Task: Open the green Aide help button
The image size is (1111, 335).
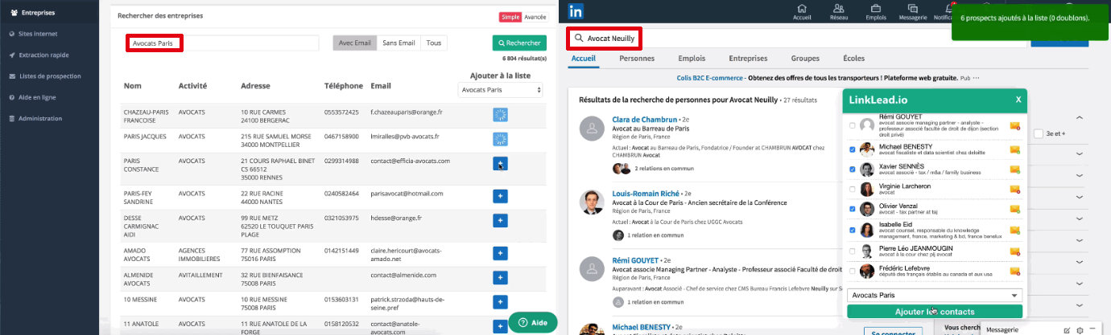Action: click(533, 322)
